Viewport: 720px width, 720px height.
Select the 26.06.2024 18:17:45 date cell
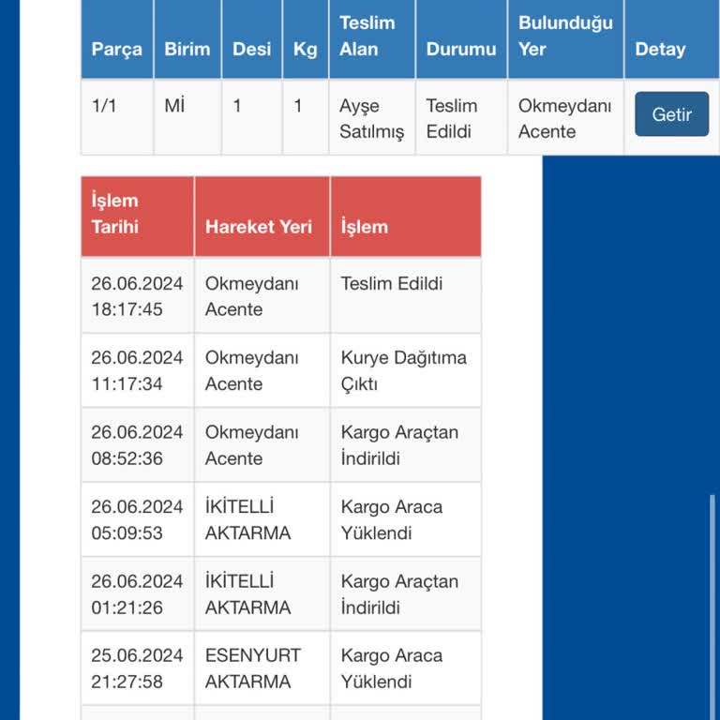[137, 296]
